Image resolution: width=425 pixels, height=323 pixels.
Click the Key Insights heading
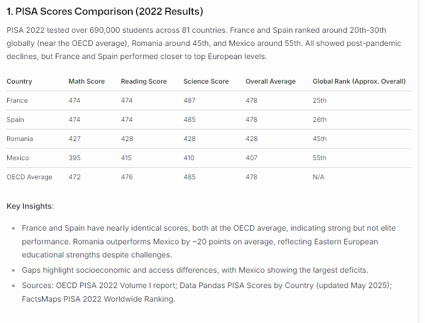30,206
